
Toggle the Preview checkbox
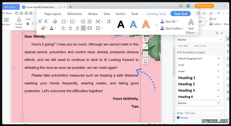click(178, 118)
